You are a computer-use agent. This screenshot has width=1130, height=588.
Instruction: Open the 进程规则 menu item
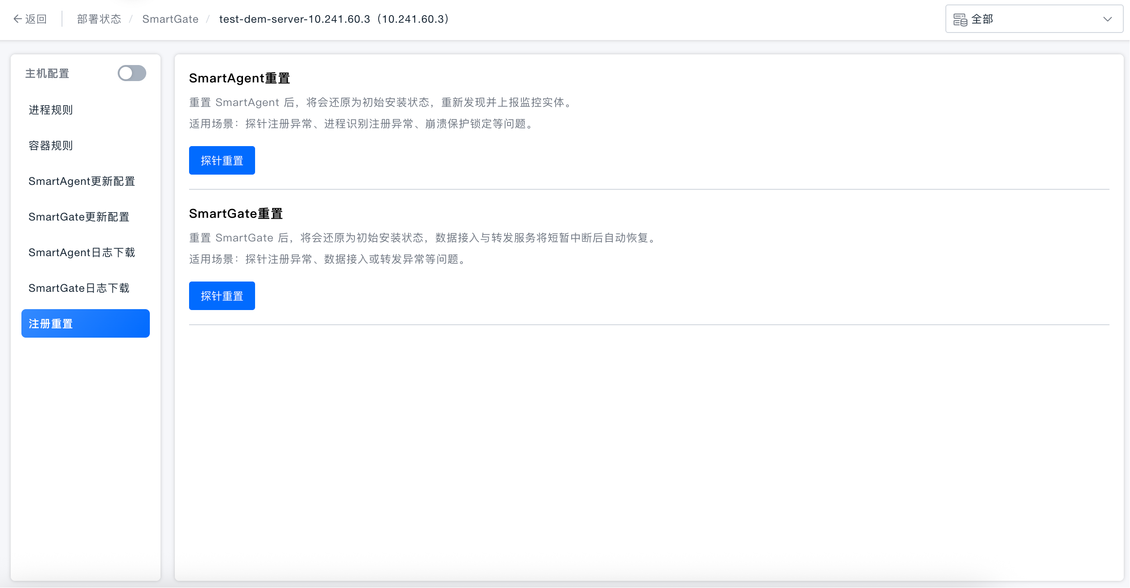pos(86,110)
